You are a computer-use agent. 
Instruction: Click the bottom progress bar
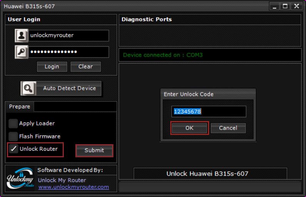point(210,187)
